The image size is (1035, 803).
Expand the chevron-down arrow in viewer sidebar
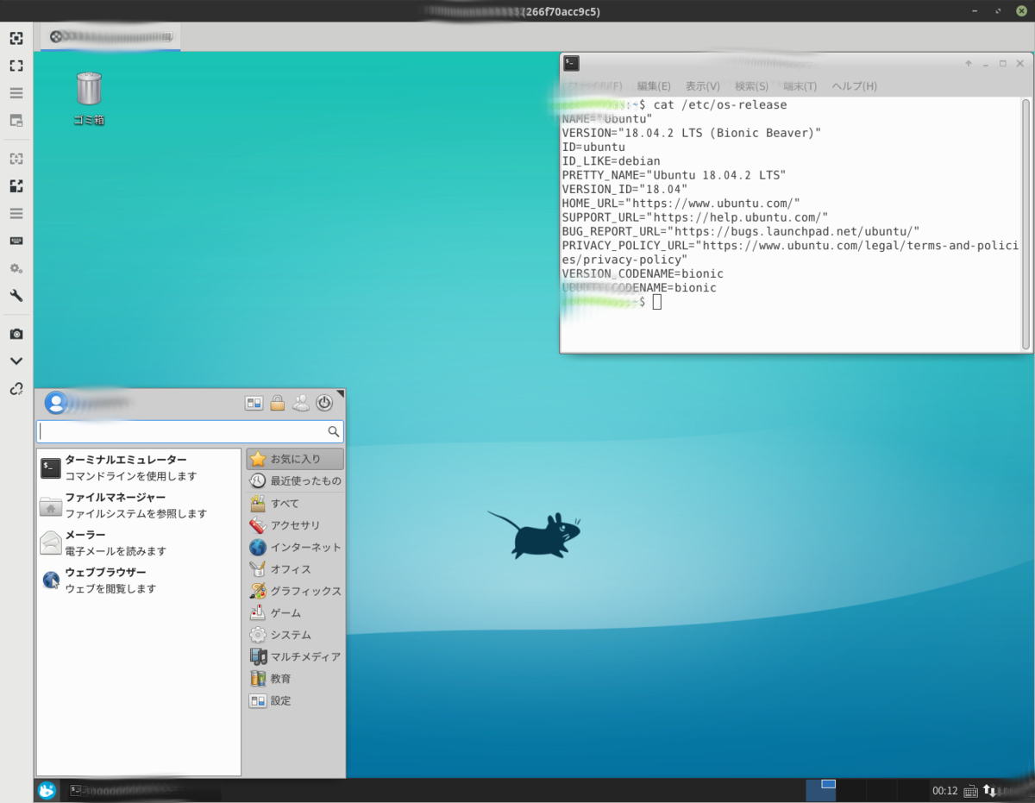pyautogui.click(x=16, y=361)
